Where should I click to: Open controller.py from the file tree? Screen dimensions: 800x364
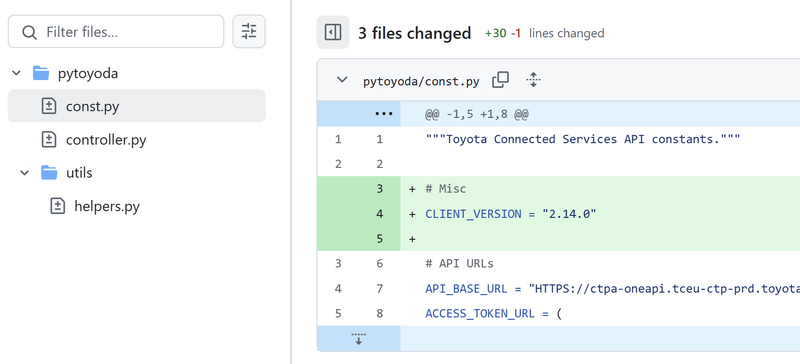[106, 140]
